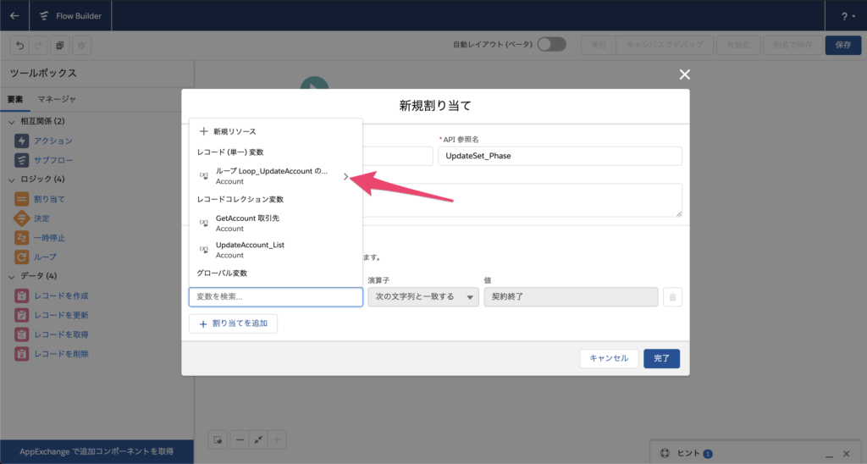
Task: Open the help question mark menu
Action: tap(848, 17)
